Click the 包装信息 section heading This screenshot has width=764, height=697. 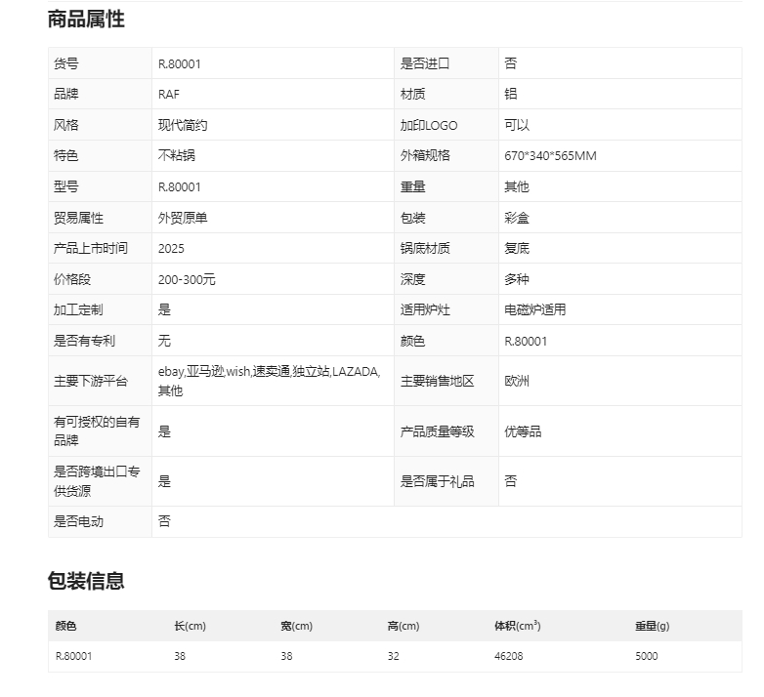86,581
